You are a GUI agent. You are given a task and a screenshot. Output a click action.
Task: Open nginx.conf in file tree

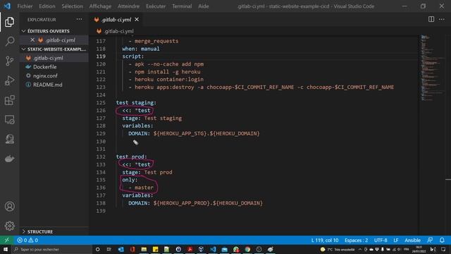click(x=45, y=75)
